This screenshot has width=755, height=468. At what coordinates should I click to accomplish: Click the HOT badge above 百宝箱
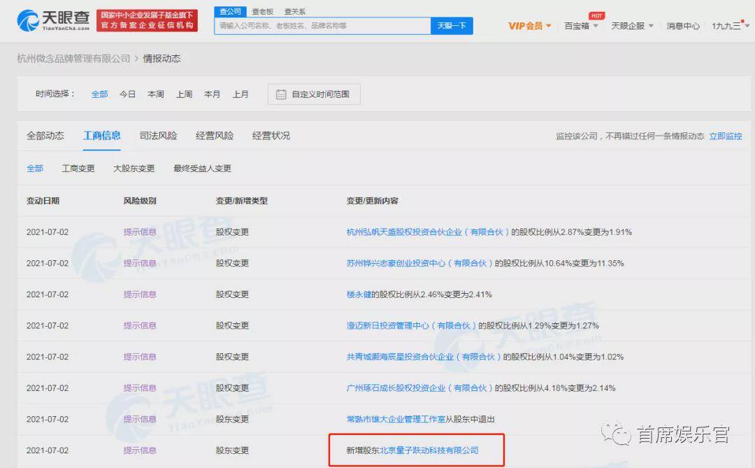[x=596, y=15]
